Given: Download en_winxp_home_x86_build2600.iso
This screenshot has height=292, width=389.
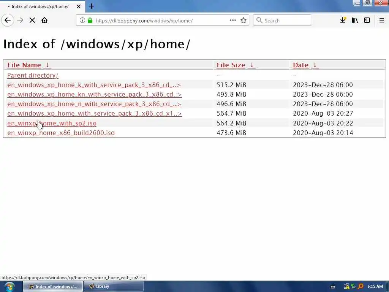Looking at the screenshot, I should click(61, 133).
